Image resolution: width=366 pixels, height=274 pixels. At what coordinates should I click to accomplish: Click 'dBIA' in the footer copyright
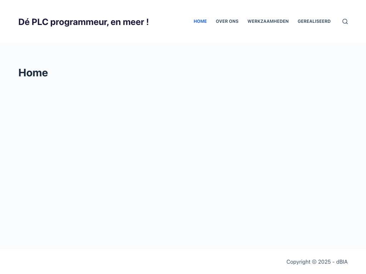[342, 262]
